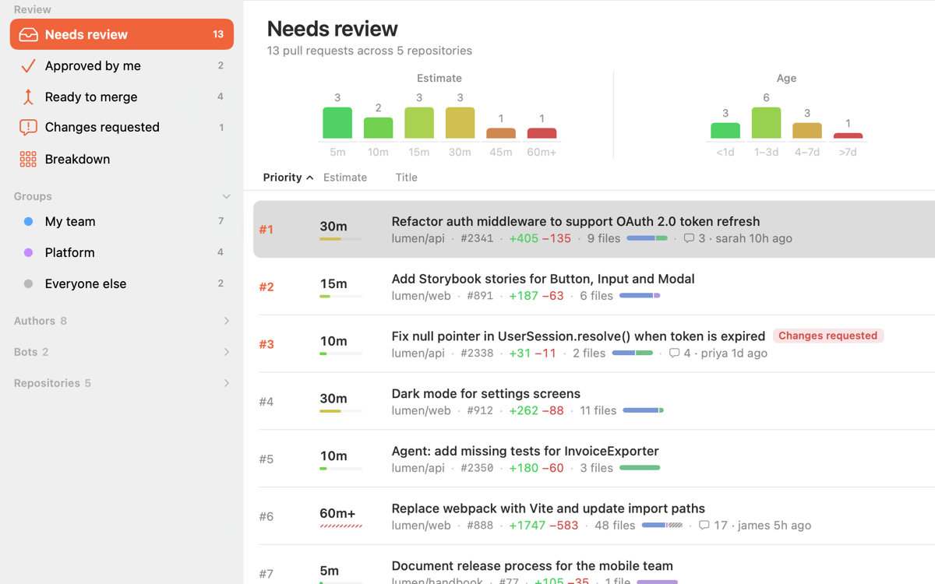The image size is (935, 584).
Task: Click PR number #2341
Action: click(477, 238)
